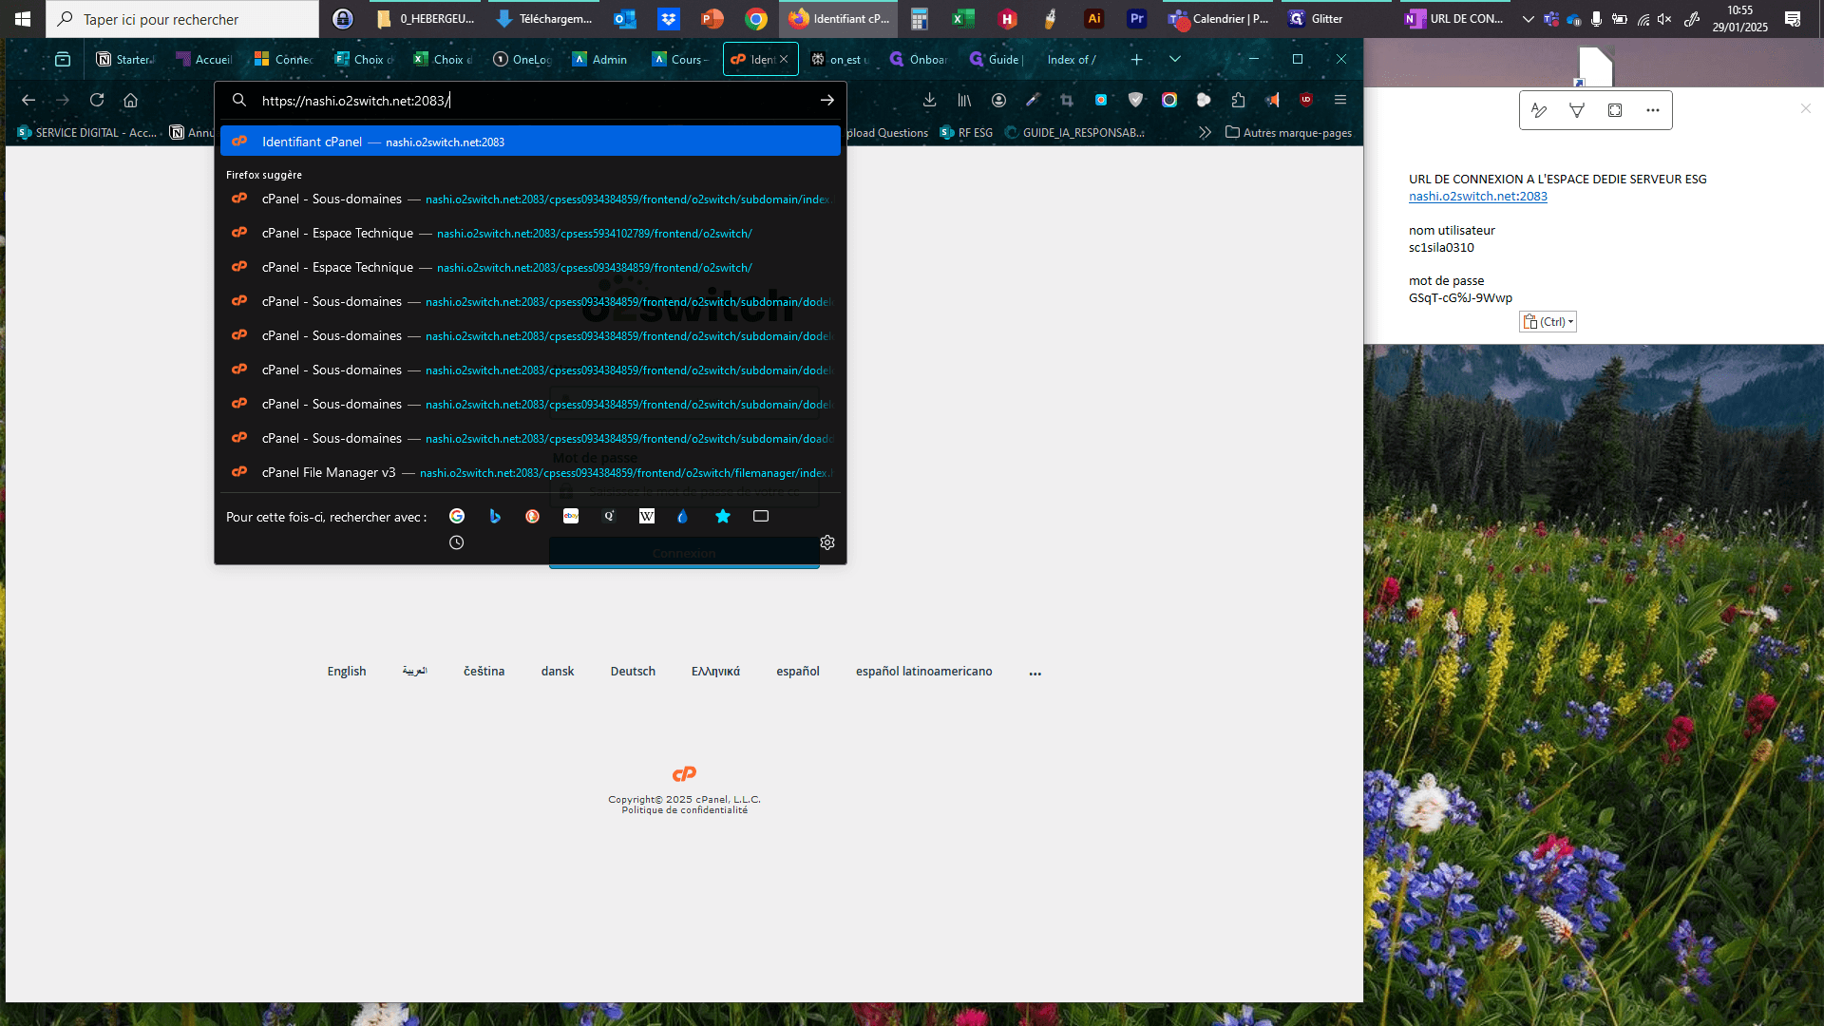Show more languages ellipsis on cPanel page
The image size is (1824, 1026).
click(x=1035, y=672)
